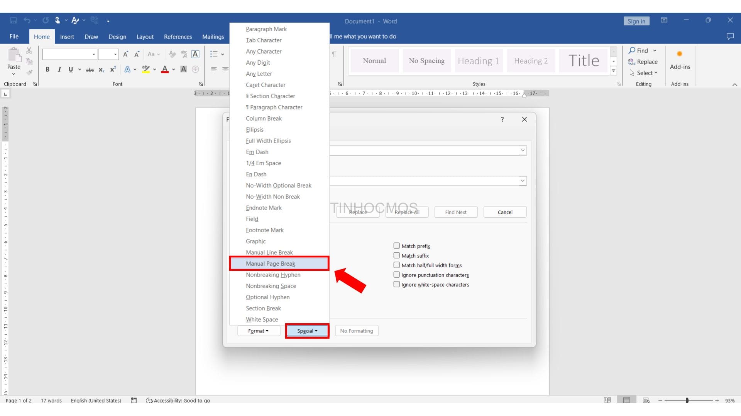Open the Format dropdown options
The width and height of the screenshot is (741, 416).
tap(257, 330)
